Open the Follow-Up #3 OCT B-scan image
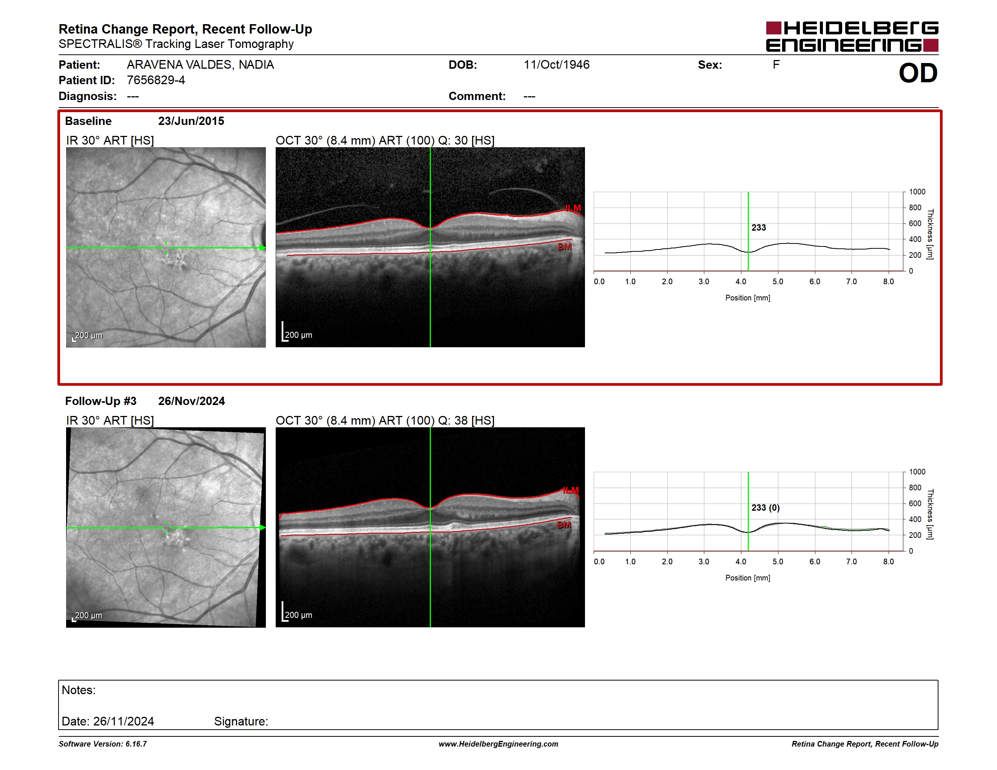Screen dimensions: 997x770 pos(430,527)
